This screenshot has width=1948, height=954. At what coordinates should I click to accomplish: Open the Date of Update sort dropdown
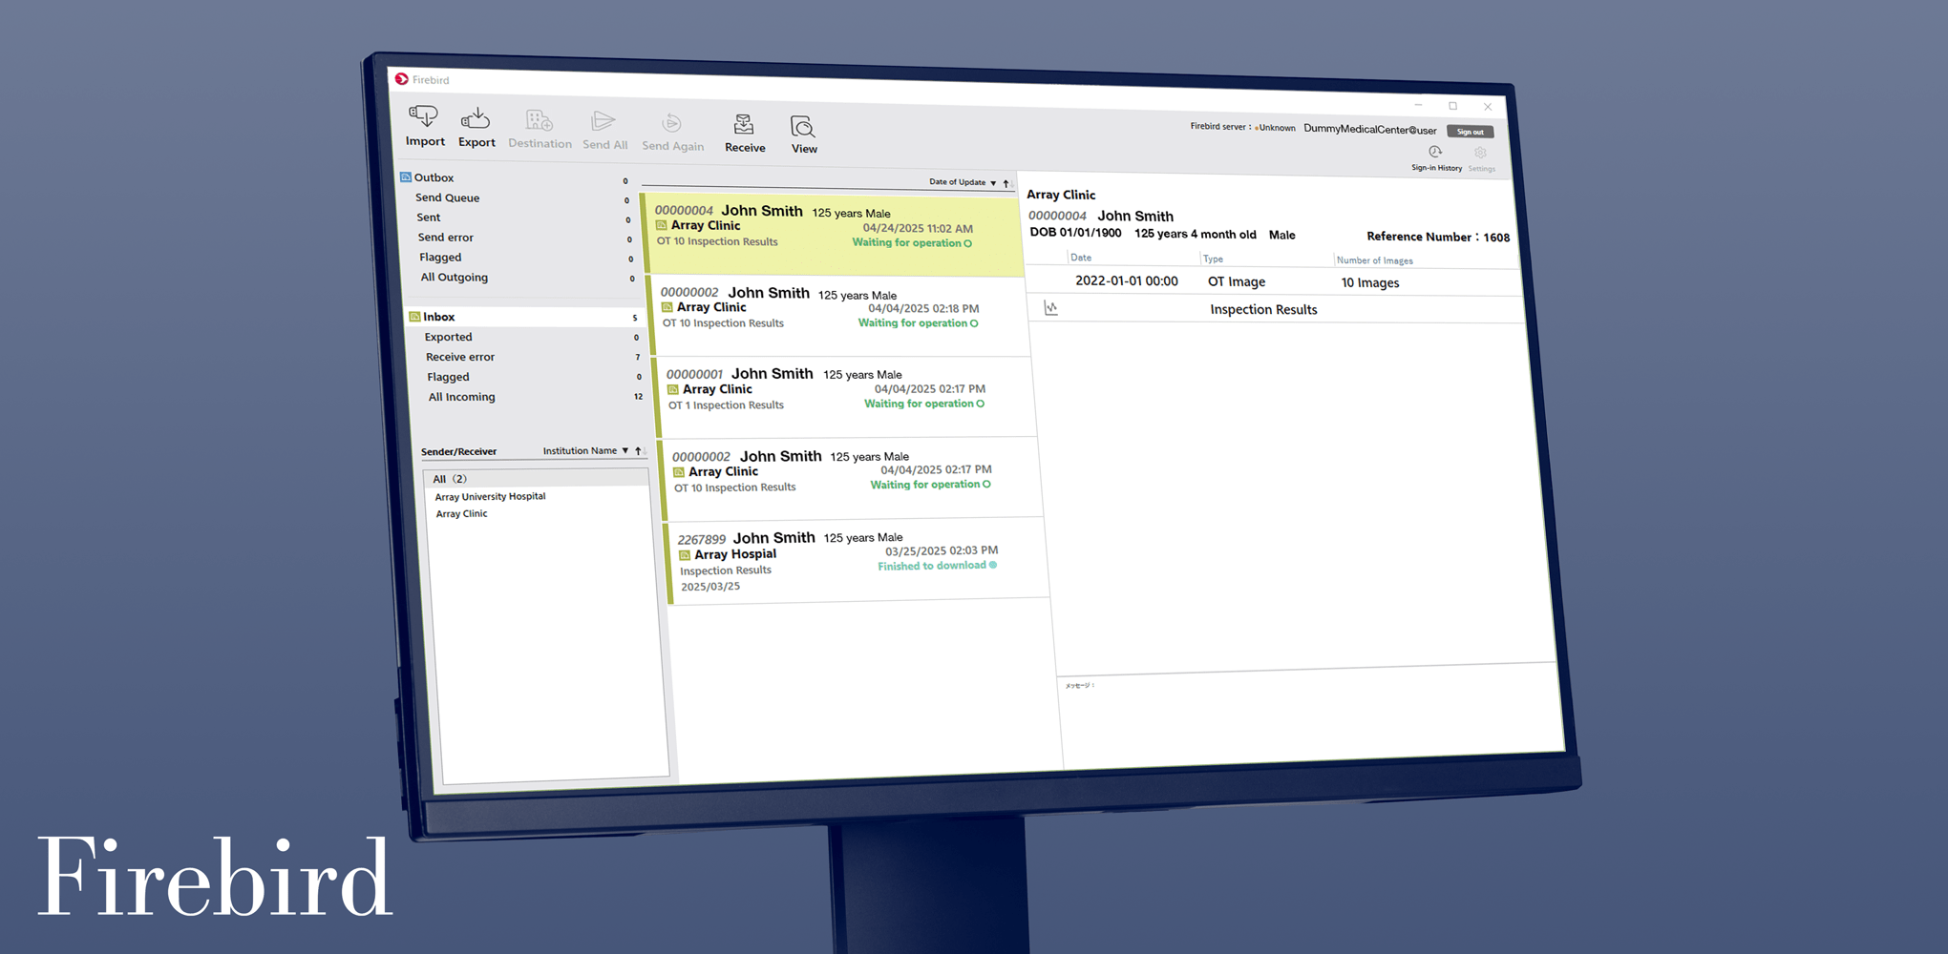(x=993, y=183)
